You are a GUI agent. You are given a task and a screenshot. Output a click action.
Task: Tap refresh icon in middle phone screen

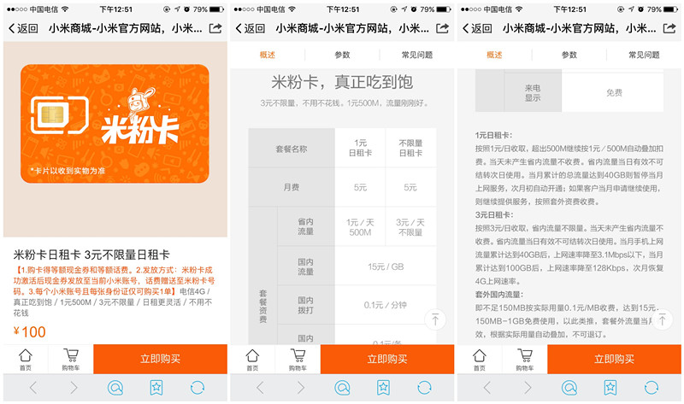tap(424, 388)
